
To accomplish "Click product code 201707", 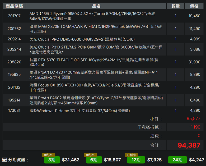I will click(x=14, y=16).
